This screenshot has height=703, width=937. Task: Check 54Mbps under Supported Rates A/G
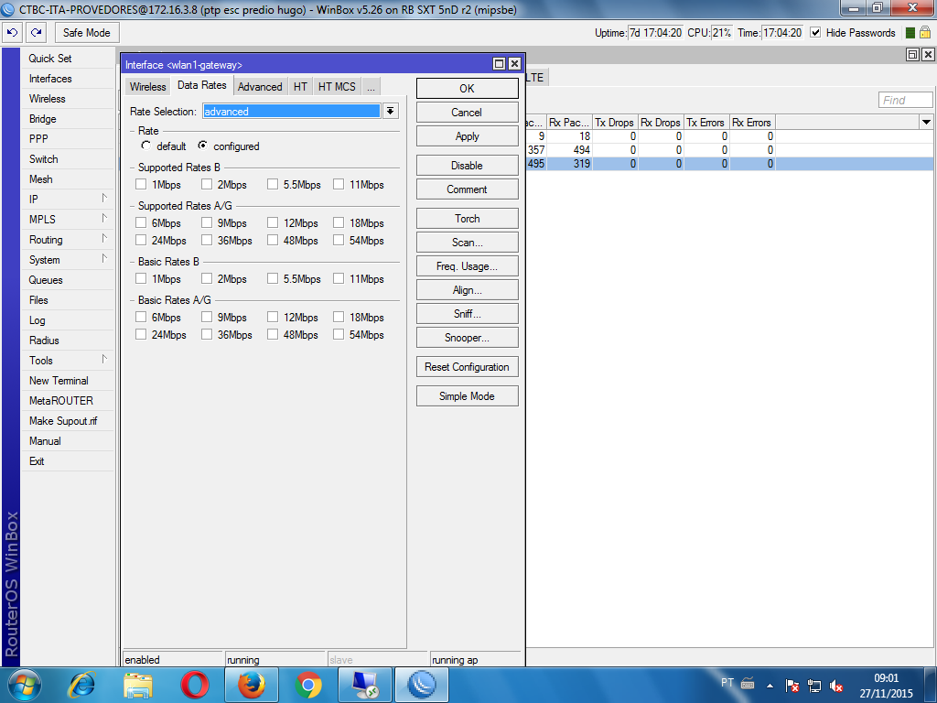click(339, 240)
